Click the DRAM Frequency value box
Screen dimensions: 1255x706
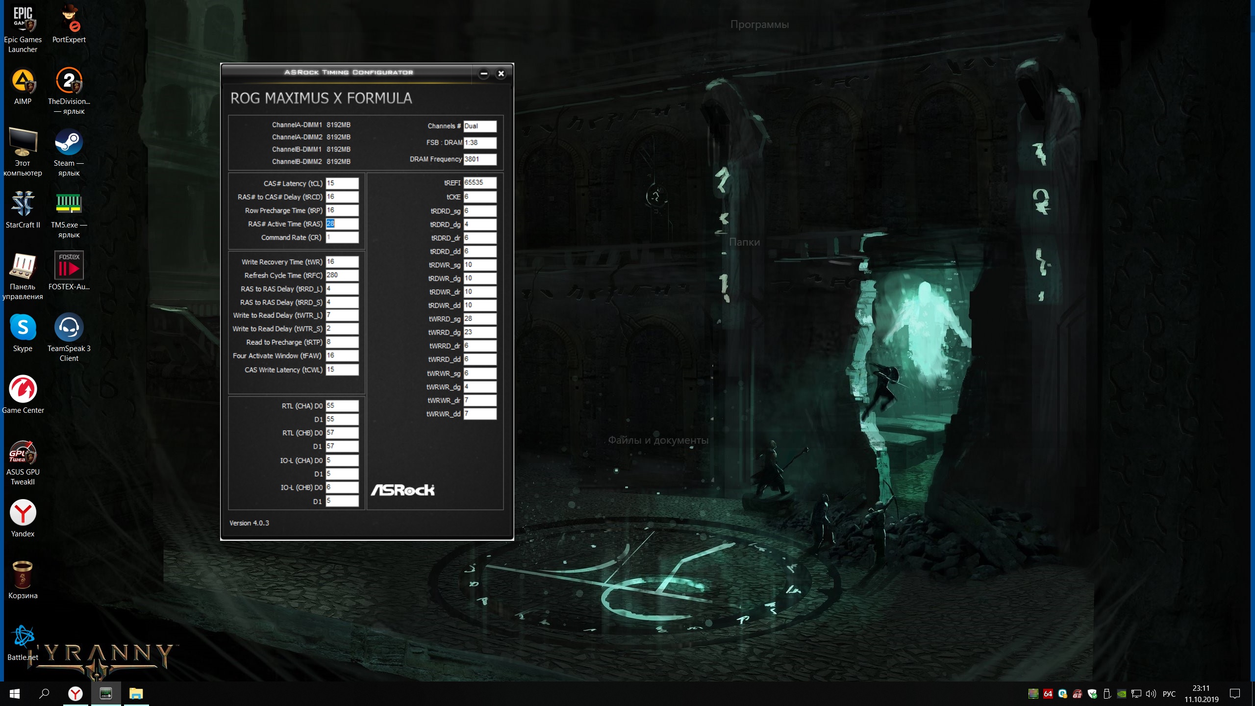click(x=479, y=159)
